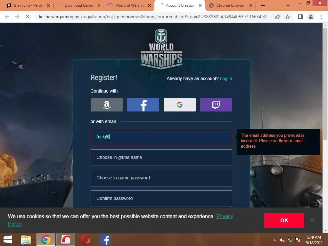
Task: Continue registration with Twitch
Action: coord(216,105)
